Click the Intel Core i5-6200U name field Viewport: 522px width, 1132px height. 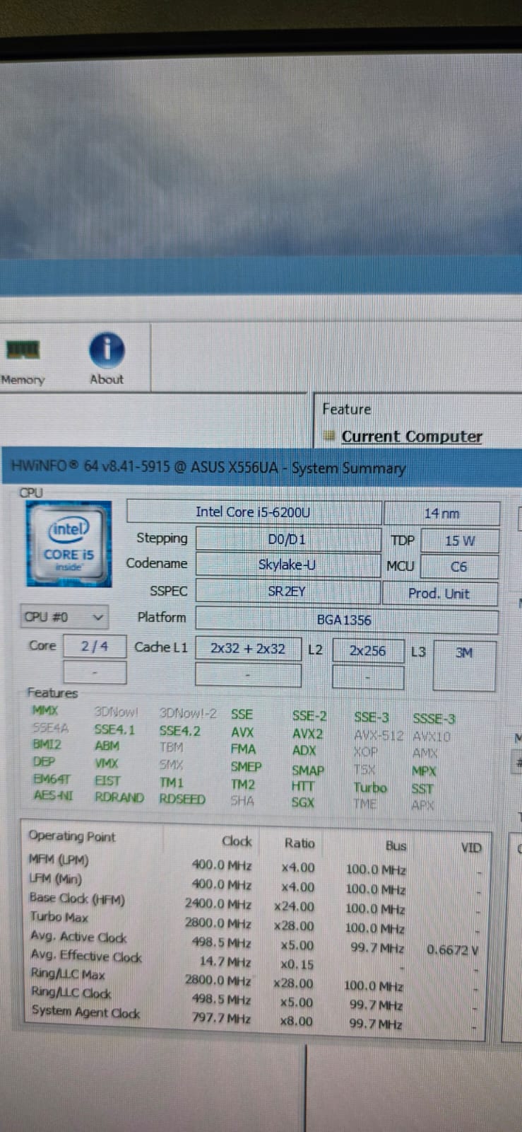253,512
